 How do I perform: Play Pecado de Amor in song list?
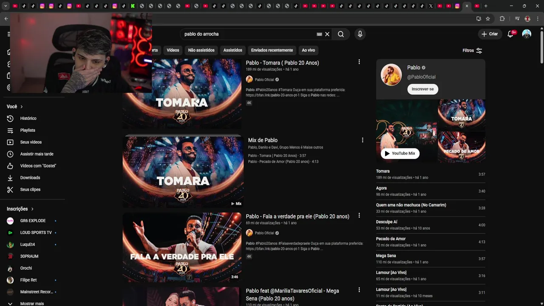point(431,242)
